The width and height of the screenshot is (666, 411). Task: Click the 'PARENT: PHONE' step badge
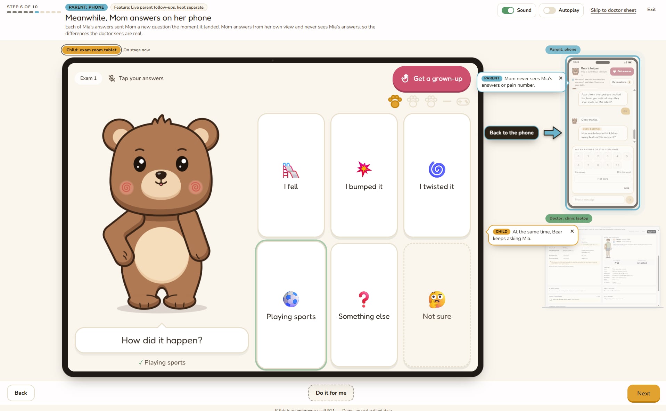[x=86, y=7]
